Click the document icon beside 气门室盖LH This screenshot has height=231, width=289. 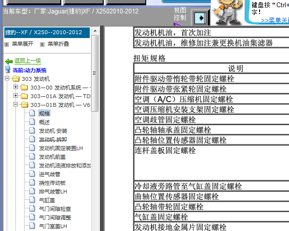[32, 226]
